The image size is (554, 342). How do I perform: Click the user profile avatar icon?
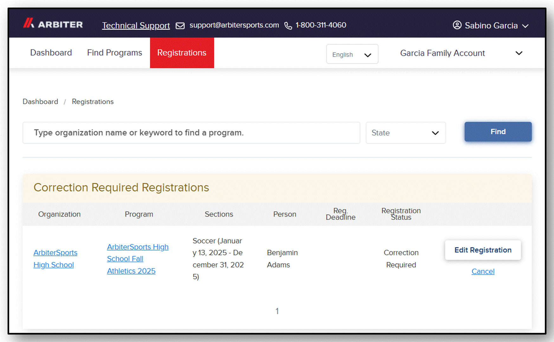click(x=457, y=25)
